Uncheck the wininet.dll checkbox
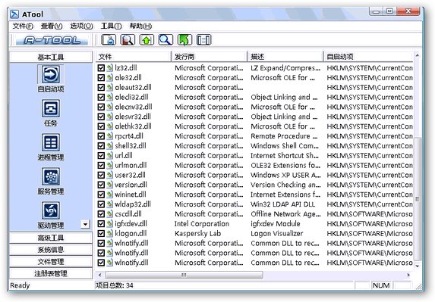 pyautogui.click(x=101, y=195)
